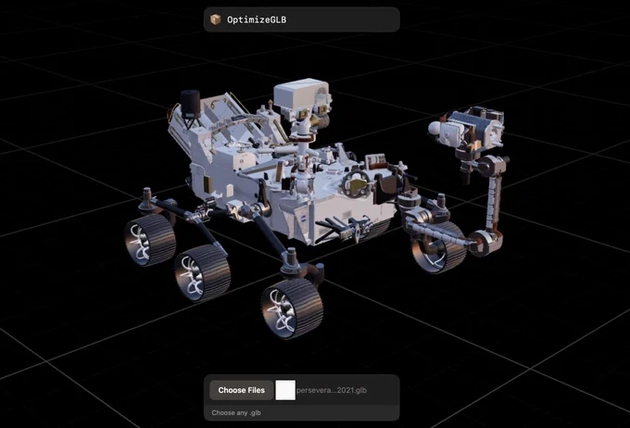The width and height of the screenshot is (630, 428).
Task: Click the white file thumbnail beside Choose Files
Action: click(x=285, y=390)
